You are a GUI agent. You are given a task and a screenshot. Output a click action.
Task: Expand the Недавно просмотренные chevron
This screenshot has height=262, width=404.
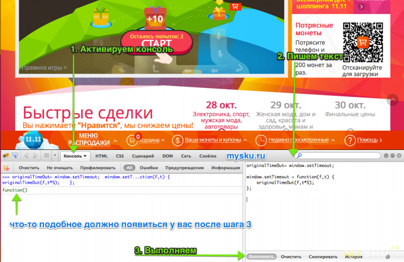(x=333, y=140)
